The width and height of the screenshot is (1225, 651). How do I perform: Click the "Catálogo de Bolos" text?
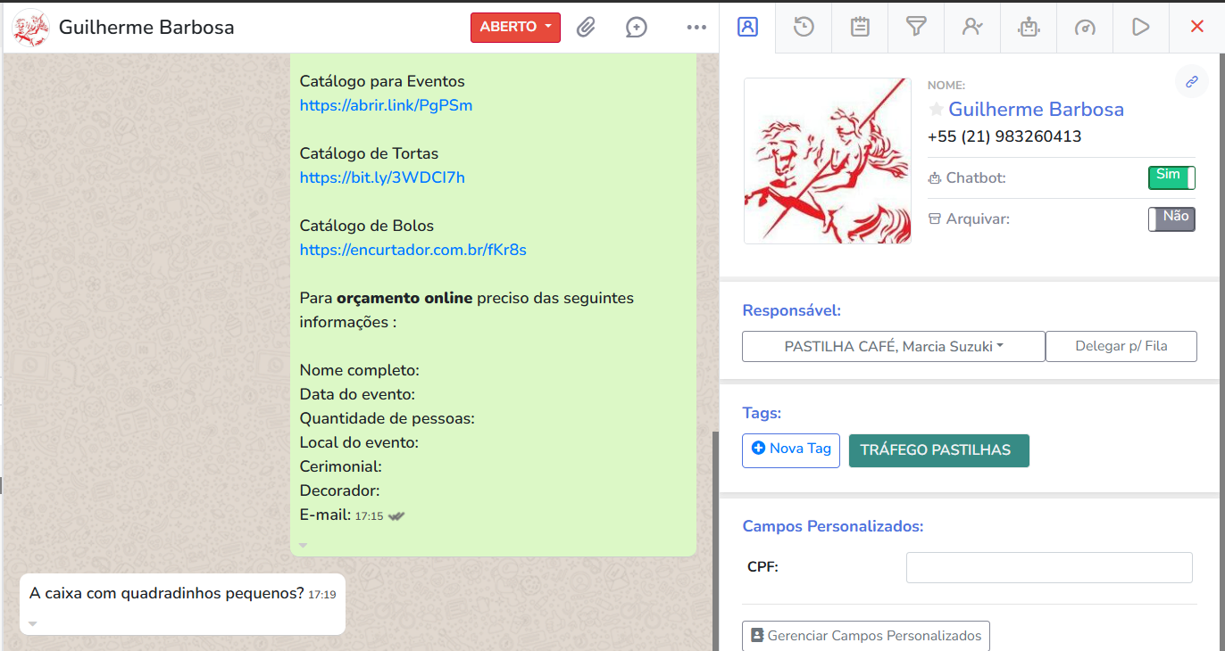367,226
